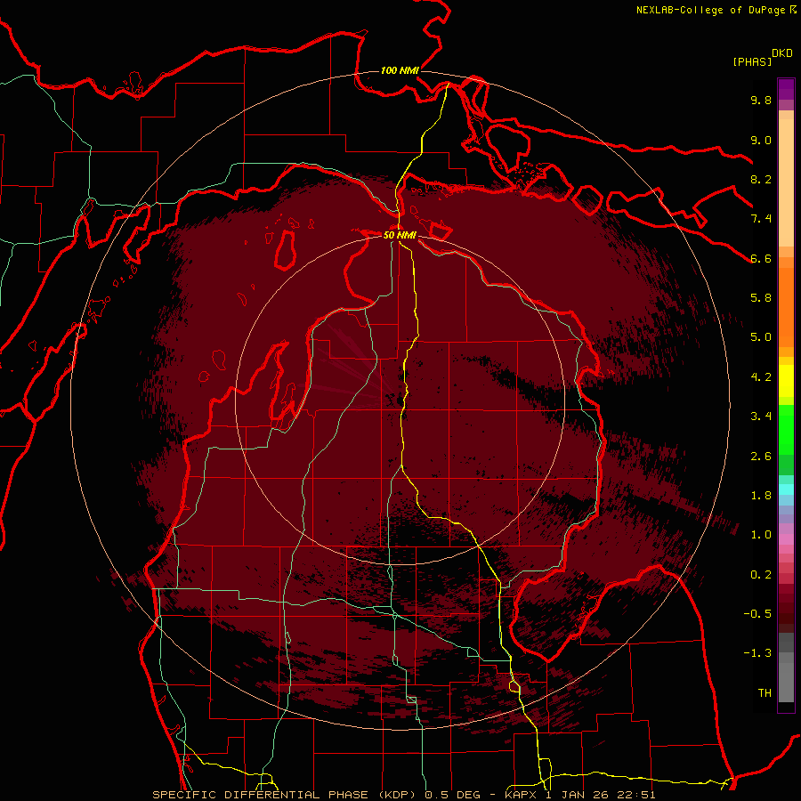Click the 9.0 value on the color scale

[761, 140]
